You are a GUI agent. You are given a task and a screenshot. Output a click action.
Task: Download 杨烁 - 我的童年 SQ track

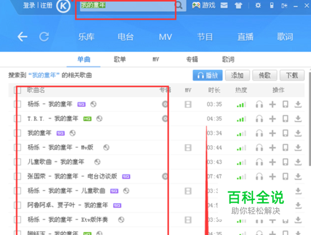pos(298,104)
